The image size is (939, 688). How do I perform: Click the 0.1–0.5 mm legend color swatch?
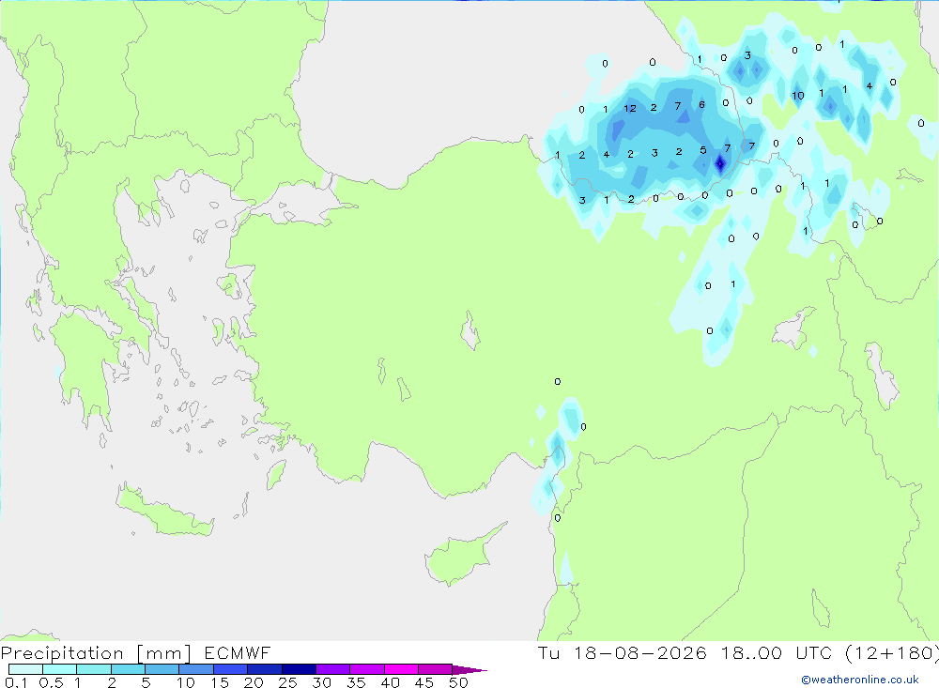tap(25, 669)
